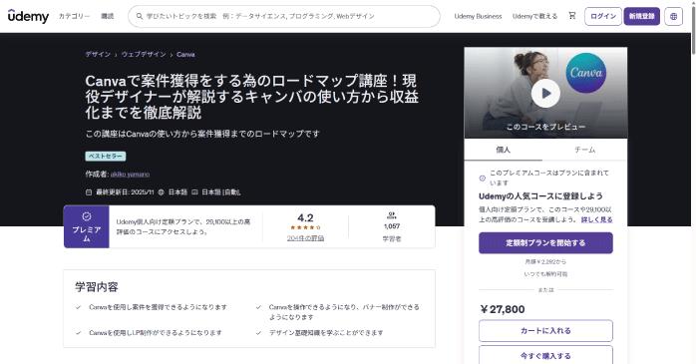The height and width of the screenshot is (364, 696).
Task: Click the いつでも解約可能 text
Action: (x=545, y=274)
